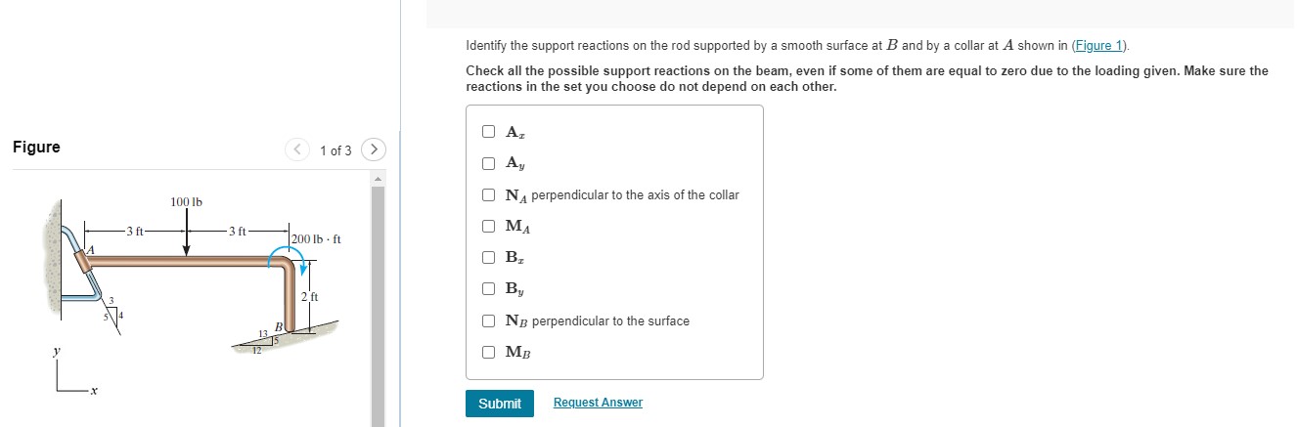This screenshot has height=427, width=1297.
Task: Click the 100 lb load arrow in diagram
Action: tap(186, 233)
